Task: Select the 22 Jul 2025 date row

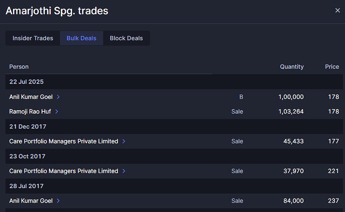Action: [x=174, y=81]
